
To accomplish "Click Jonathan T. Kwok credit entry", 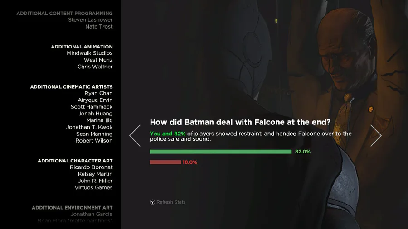I will pyautogui.click(x=89, y=127).
